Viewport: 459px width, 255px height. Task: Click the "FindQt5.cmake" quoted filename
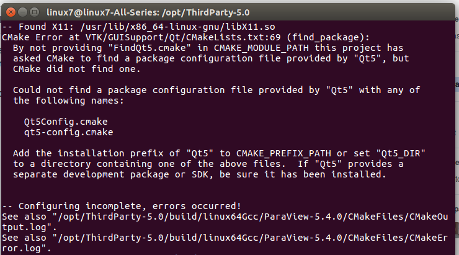pos(149,48)
